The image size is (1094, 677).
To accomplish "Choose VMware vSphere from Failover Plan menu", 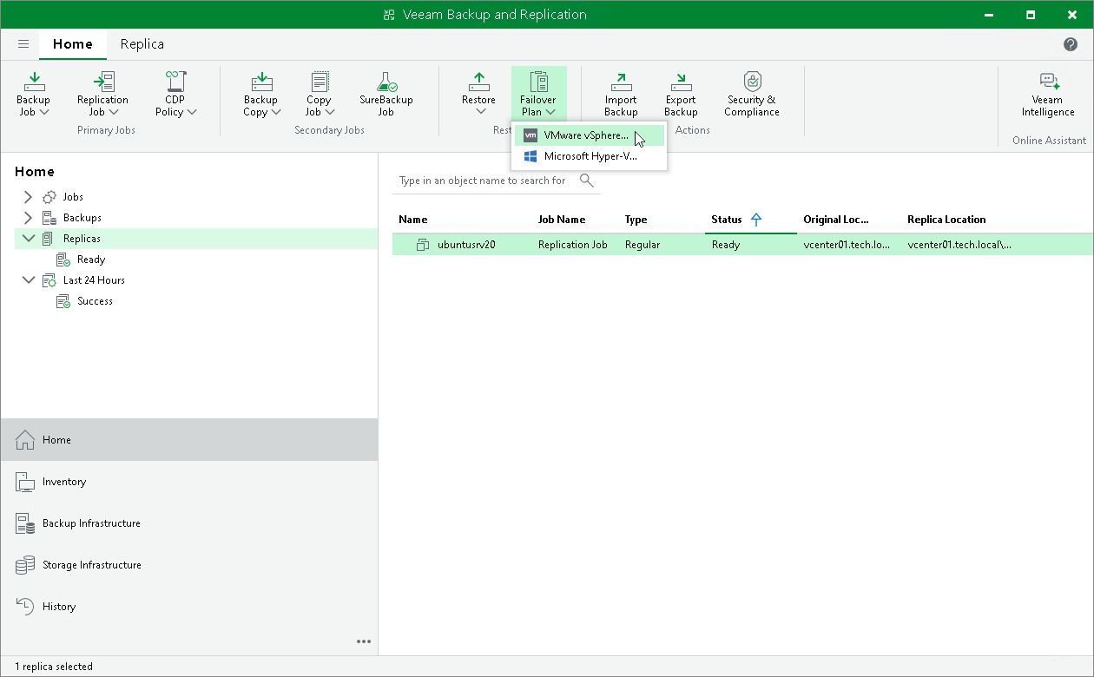I will pyautogui.click(x=590, y=135).
